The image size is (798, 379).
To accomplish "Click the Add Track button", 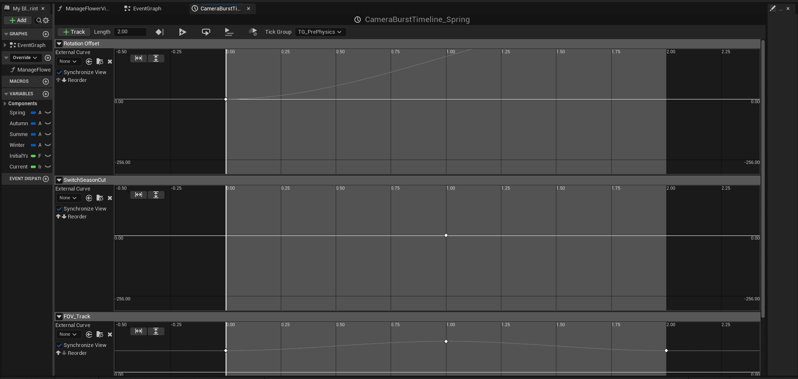I will click(73, 32).
